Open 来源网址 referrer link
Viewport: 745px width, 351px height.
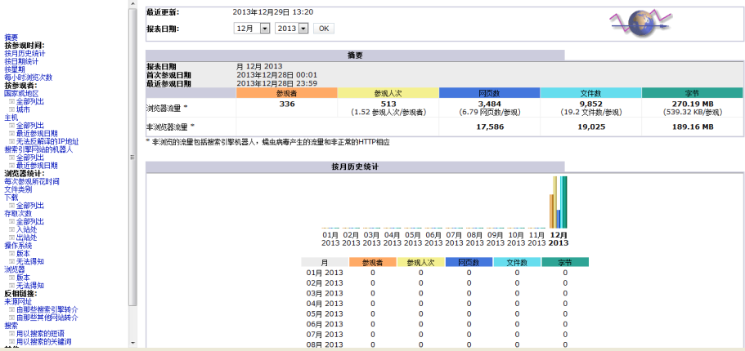point(18,301)
